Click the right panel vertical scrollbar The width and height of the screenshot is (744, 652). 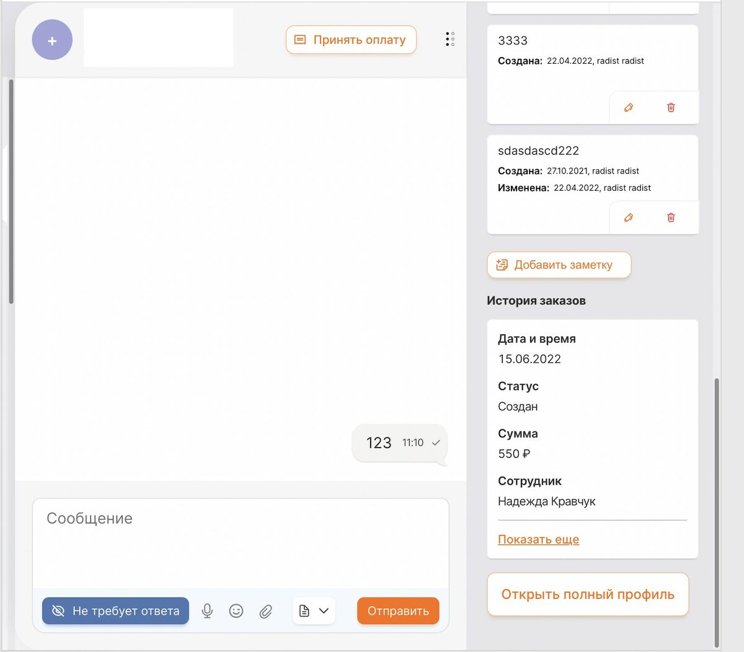(717, 512)
